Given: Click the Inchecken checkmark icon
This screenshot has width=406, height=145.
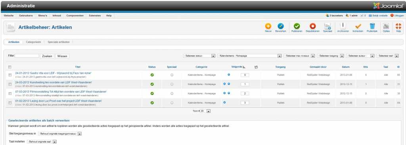Looking at the screenshot, I should [358, 26].
